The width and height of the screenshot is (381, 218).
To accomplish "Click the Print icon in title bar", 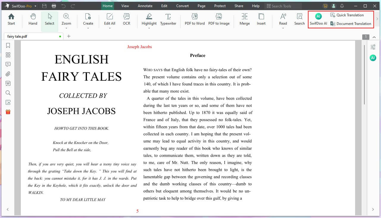I will (x=54, y=6).
